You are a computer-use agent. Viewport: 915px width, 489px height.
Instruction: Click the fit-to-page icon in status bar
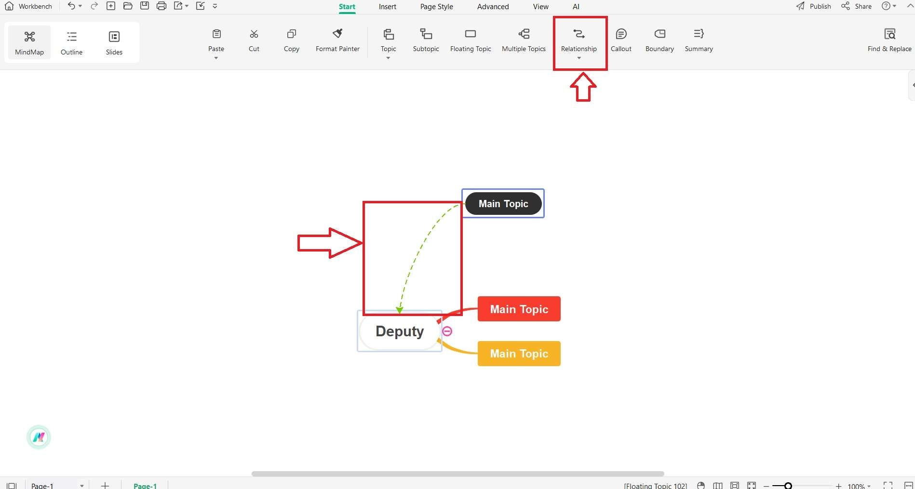735,485
